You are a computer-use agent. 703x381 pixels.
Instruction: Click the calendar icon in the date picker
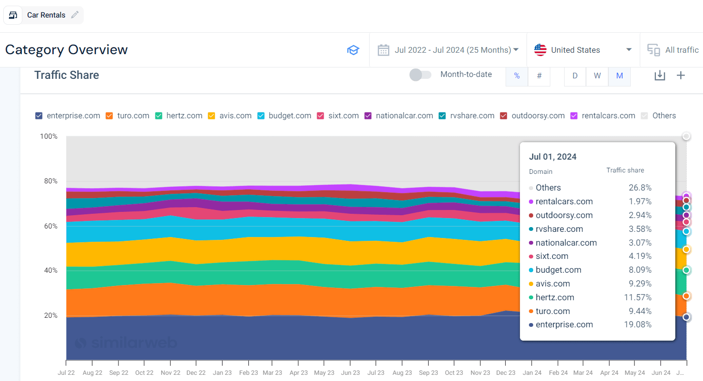pyautogui.click(x=383, y=49)
